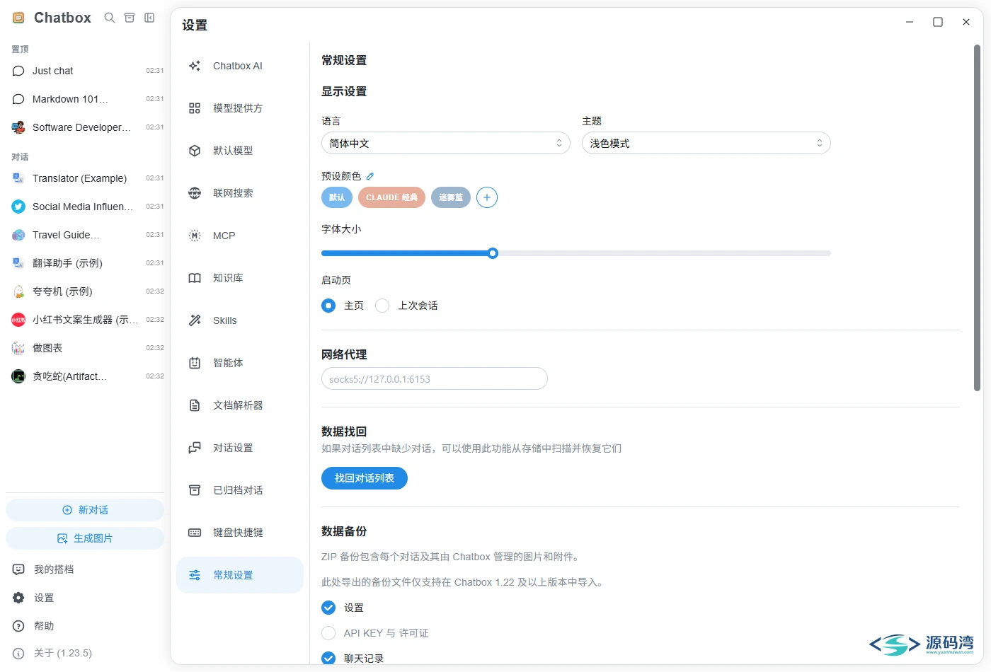Click the 找回对话列表 button
This screenshot has height=672, width=991.
[x=365, y=478]
